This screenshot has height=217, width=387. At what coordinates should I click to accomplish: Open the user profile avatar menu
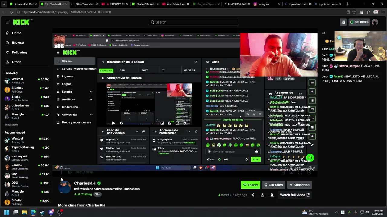pyautogui.click(x=375, y=22)
